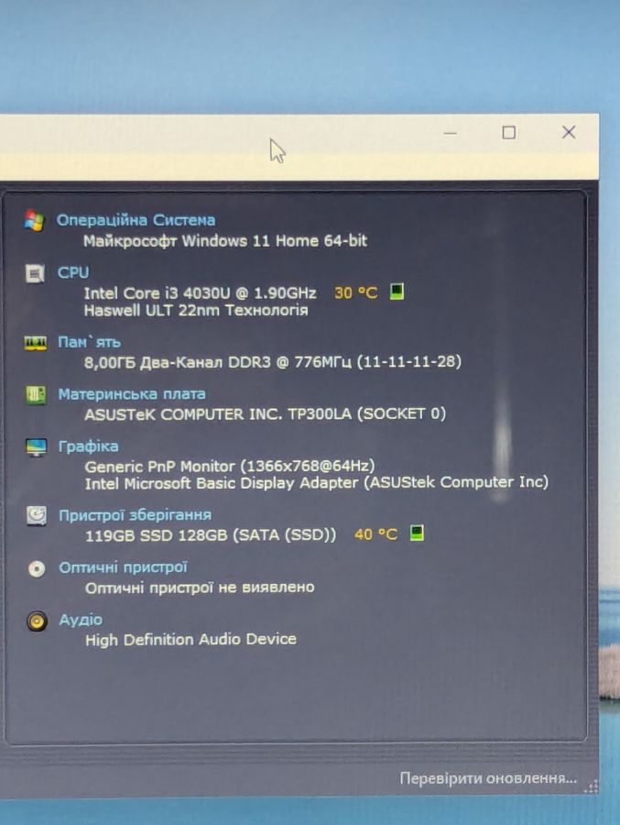
Task: Click the green status icon after CPU temperature
Action: coord(397,291)
